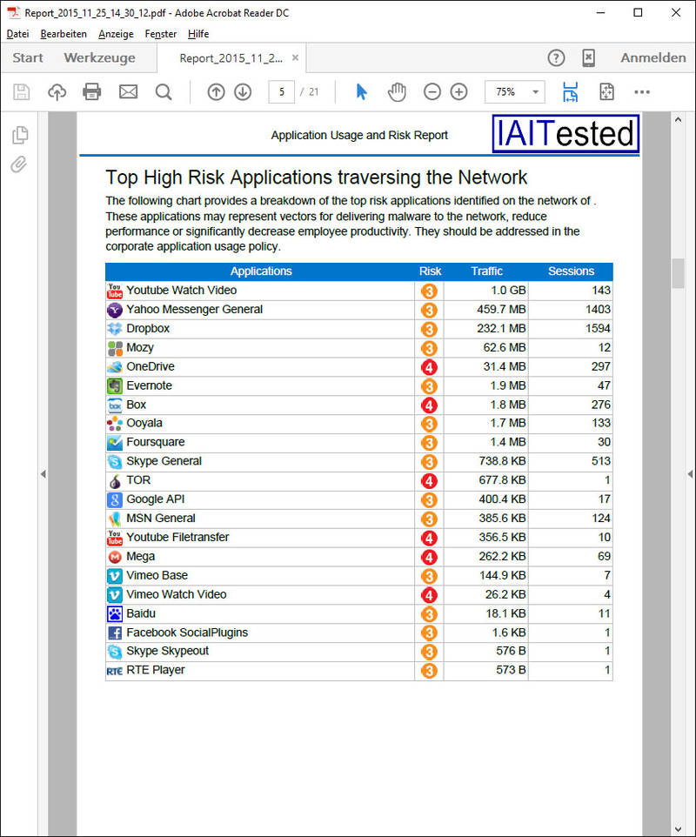
Task: Click the Yahoo Messenger General entry
Action: pyautogui.click(x=194, y=310)
